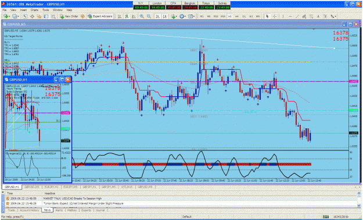Select the text annotation tool
Screen dimensions: 363x220
tap(318, 16)
